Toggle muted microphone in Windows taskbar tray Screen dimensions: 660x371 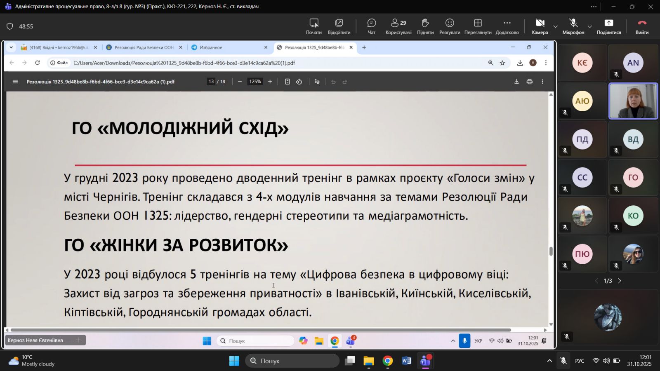point(563,361)
